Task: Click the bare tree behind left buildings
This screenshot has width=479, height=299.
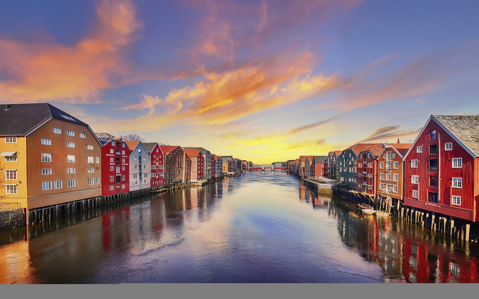Action: click(133, 138)
